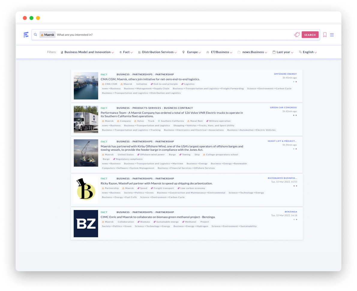
Task: Select the PARTNERSHIPS breadcrumb on the first article
Action: [142, 74]
